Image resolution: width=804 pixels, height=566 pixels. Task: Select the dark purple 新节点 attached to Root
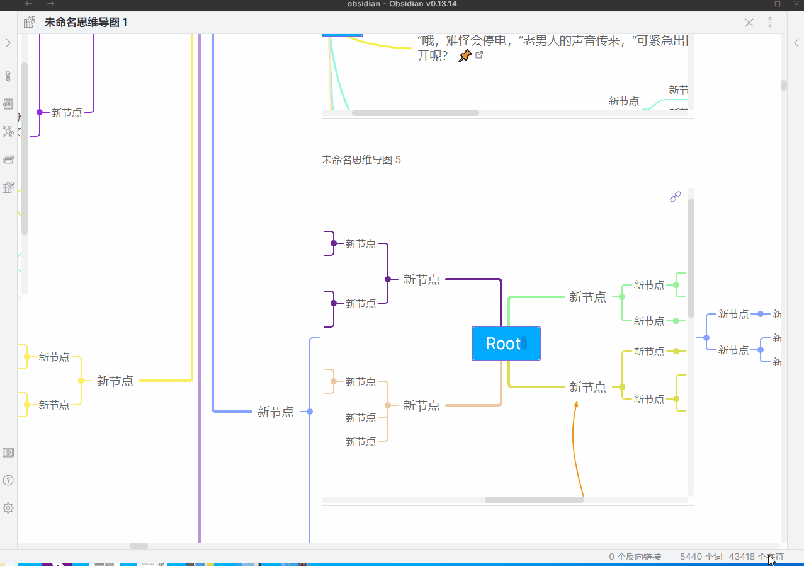(x=421, y=279)
